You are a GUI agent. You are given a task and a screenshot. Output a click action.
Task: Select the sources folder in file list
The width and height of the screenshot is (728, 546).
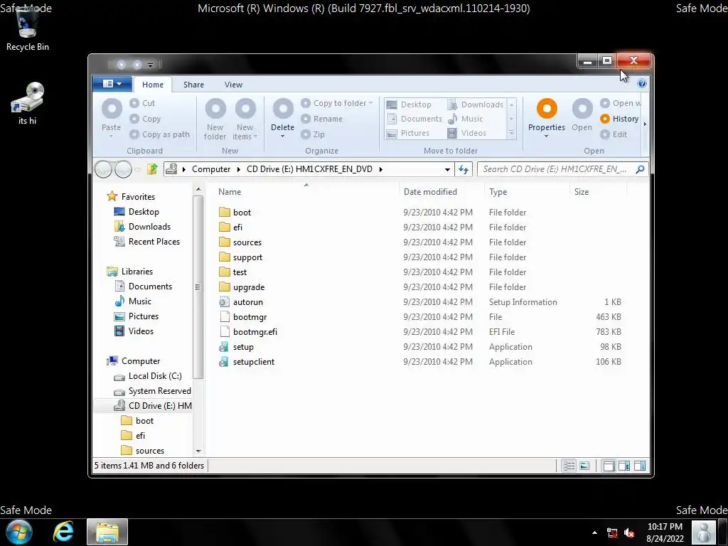tap(247, 242)
